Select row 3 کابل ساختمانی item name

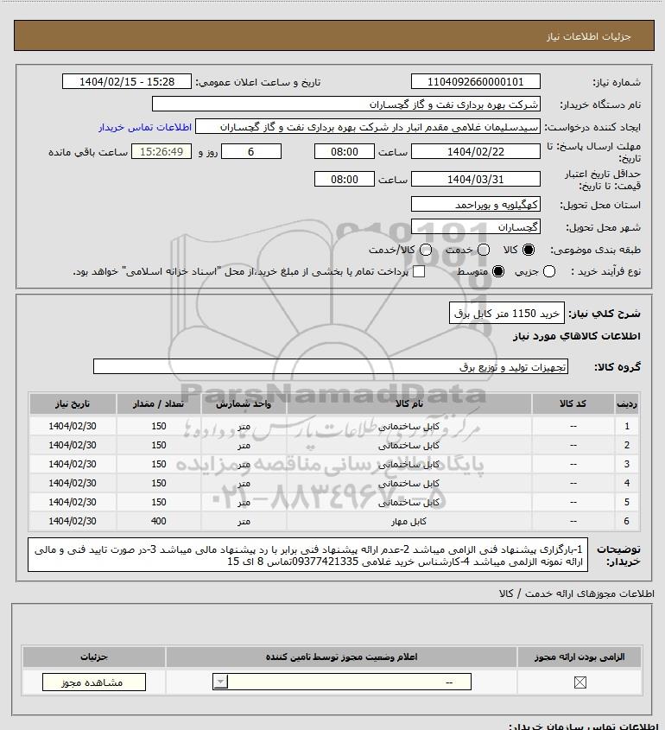[409, 465]
